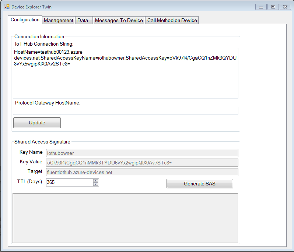This screenshot has height=252, width=294.
Task: Switch to the Management tab
Action: coord(59,20)
